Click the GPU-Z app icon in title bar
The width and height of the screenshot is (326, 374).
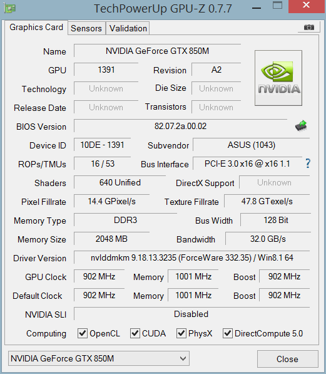(10, 8)
